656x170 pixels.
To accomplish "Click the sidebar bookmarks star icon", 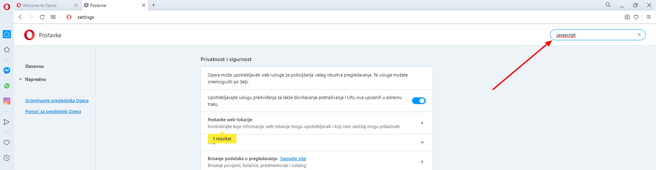I will click(x=7, y=50).
